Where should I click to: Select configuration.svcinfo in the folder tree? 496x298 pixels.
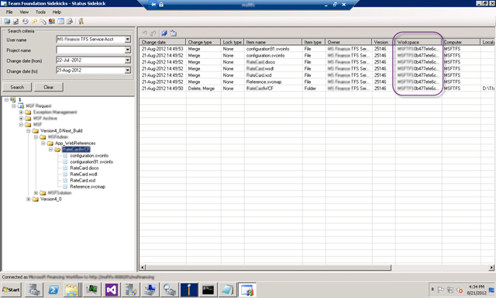pos(89,156)
